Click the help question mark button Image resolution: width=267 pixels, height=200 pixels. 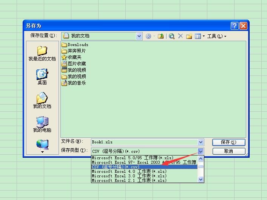click(x=235, y=26)
